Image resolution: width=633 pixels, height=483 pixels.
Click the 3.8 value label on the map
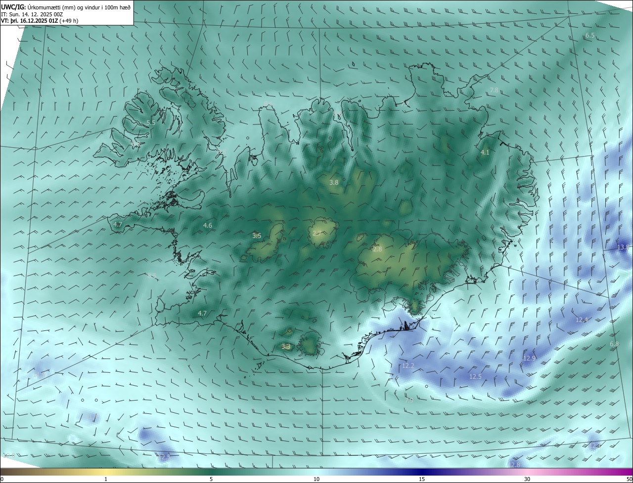[x=334, y=182]
